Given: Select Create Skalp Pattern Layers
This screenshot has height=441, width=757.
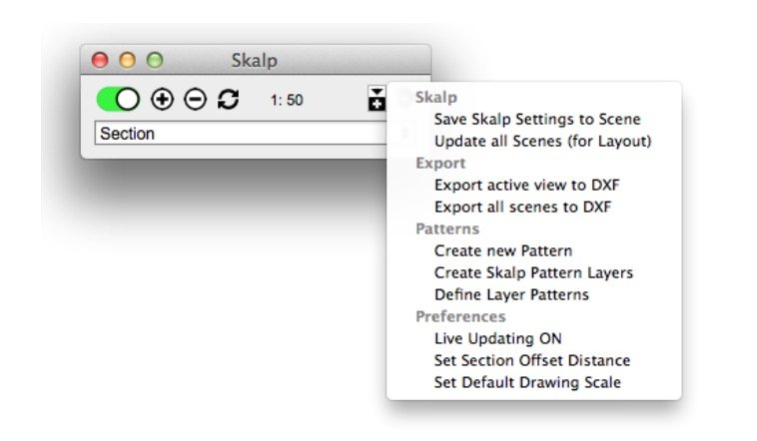Looking at the screenshot, I should [533, 272].
